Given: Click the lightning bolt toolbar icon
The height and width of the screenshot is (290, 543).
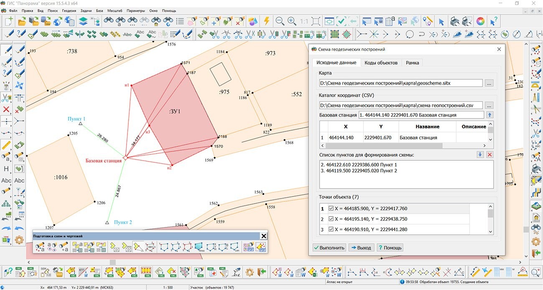Looking at the screenshot, I should point(266,21).
